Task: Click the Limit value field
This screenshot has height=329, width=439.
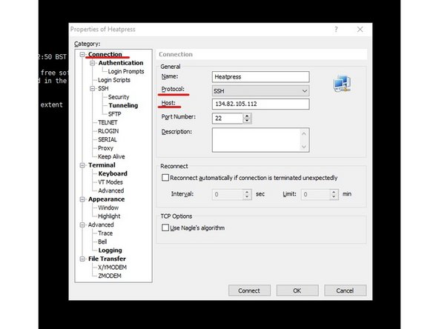Action: [315, 194]
